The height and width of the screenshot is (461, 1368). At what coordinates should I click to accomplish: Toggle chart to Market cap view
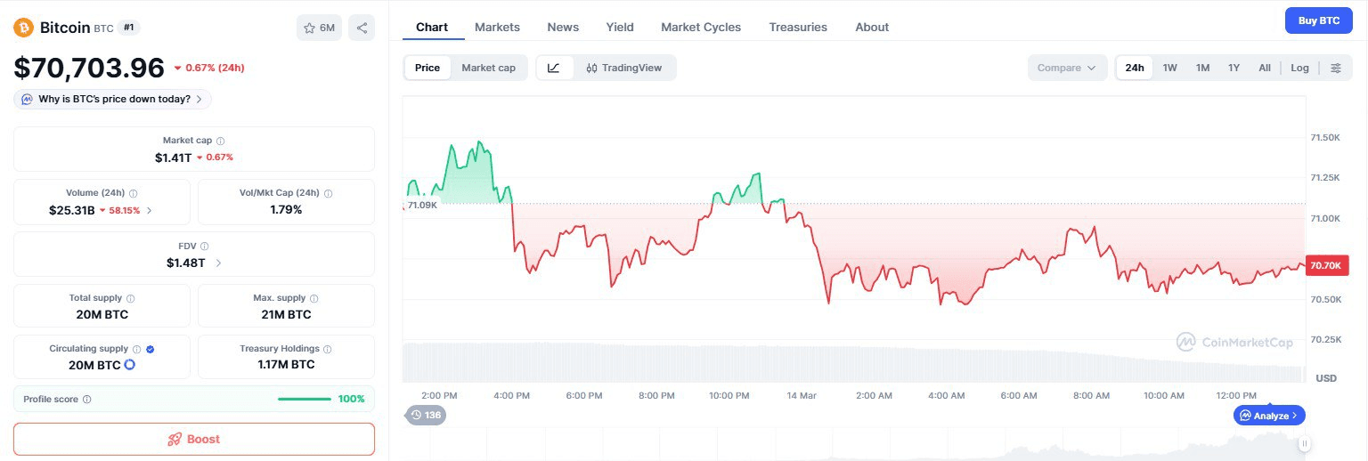(x=488, y=68)
